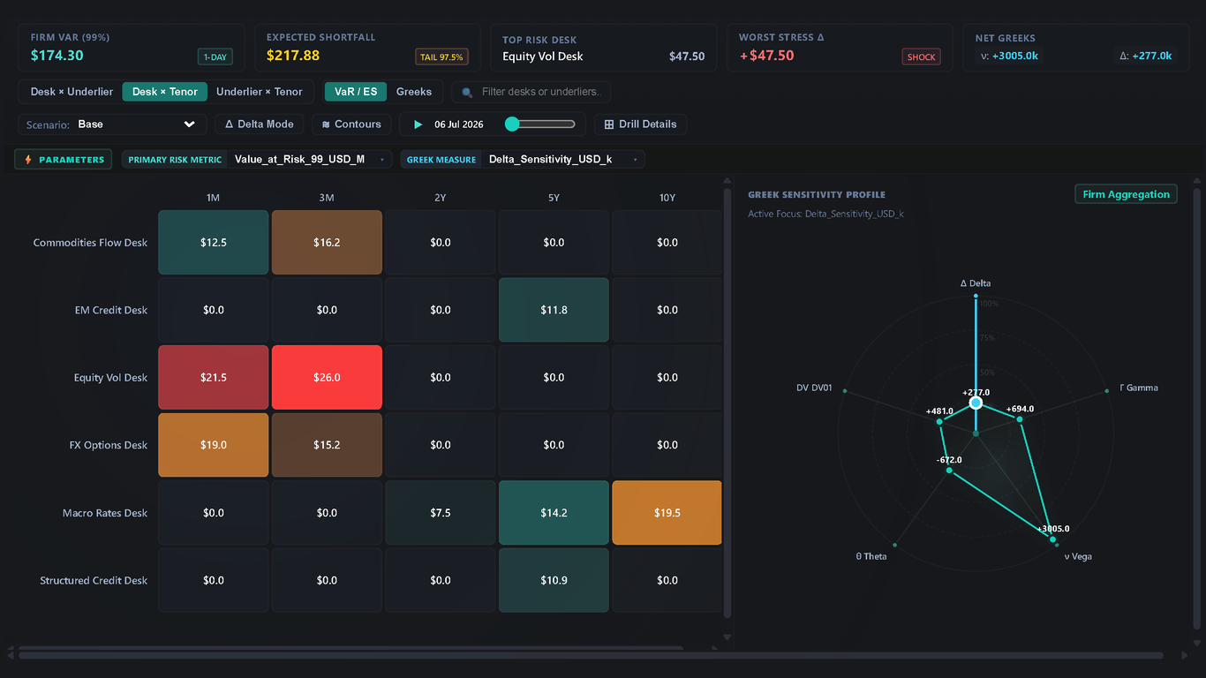
Task: Start date playback with the play icon
Action: (x=418, y=124)
